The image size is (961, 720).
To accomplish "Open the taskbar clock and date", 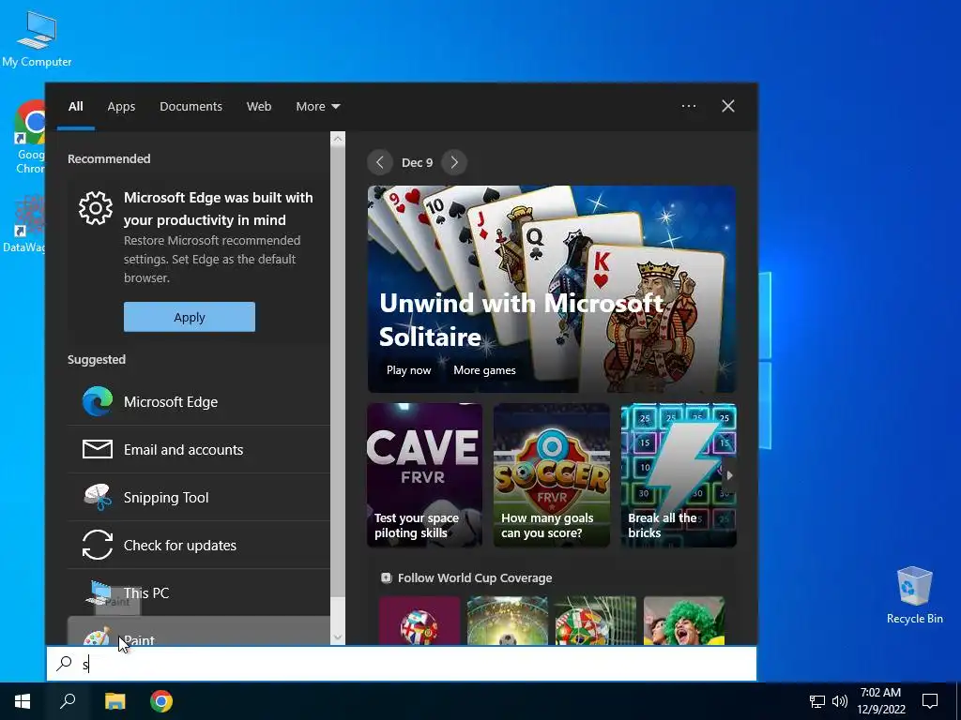I will click(880, 701).
